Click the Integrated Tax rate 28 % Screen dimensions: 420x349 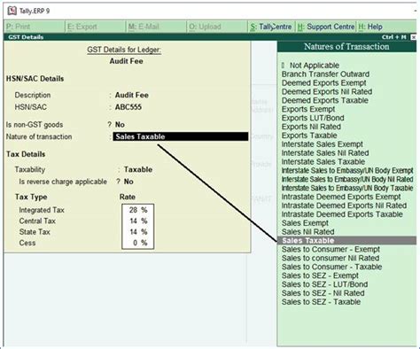[138, 210]
